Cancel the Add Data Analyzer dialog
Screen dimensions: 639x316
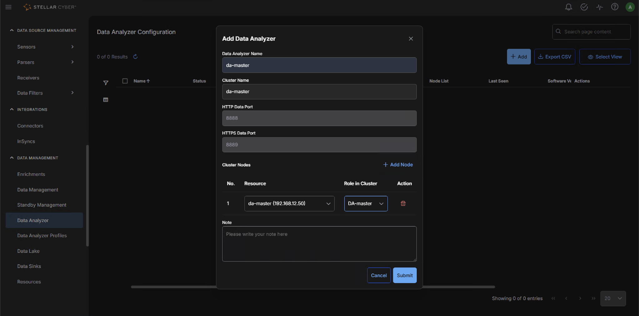(379, 275)
